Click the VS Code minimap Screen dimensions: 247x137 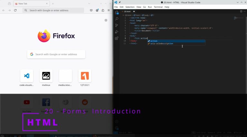tap(239, 18)
